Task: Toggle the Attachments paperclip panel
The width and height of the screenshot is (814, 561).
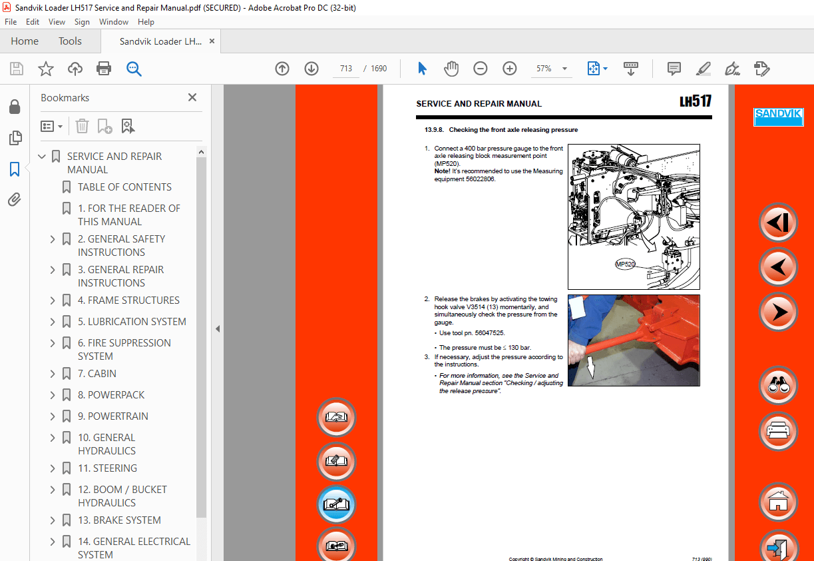Action: [x=15, y=199]
